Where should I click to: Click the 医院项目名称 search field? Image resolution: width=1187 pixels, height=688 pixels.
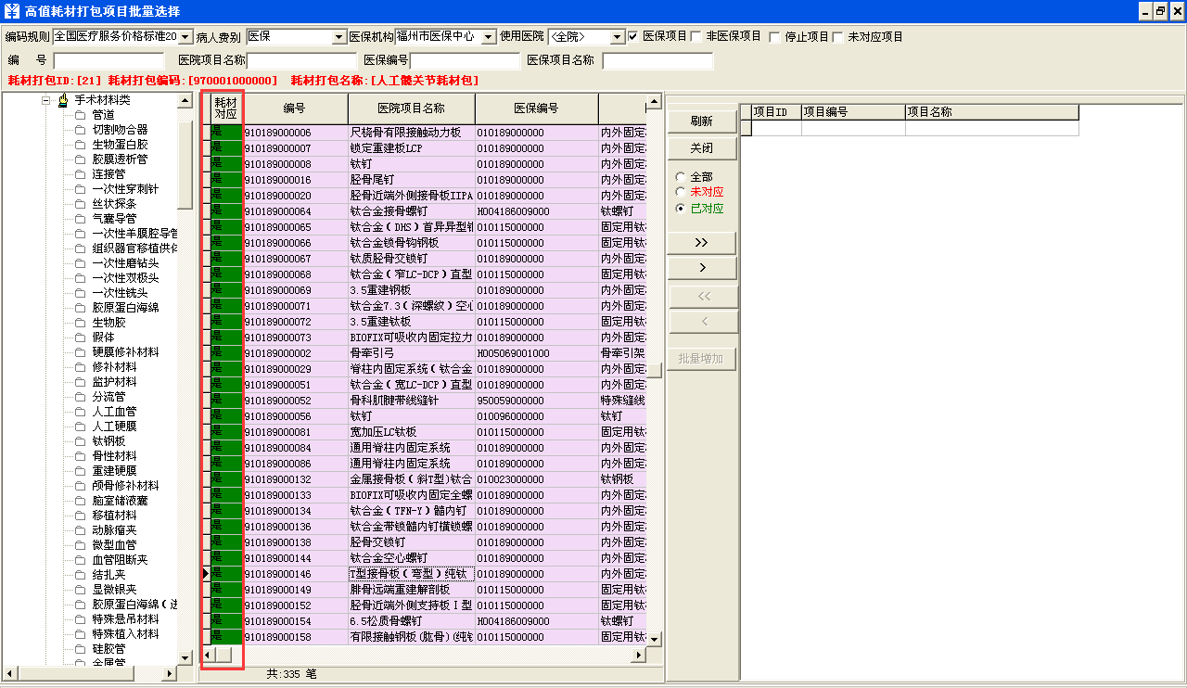[303, 61]
